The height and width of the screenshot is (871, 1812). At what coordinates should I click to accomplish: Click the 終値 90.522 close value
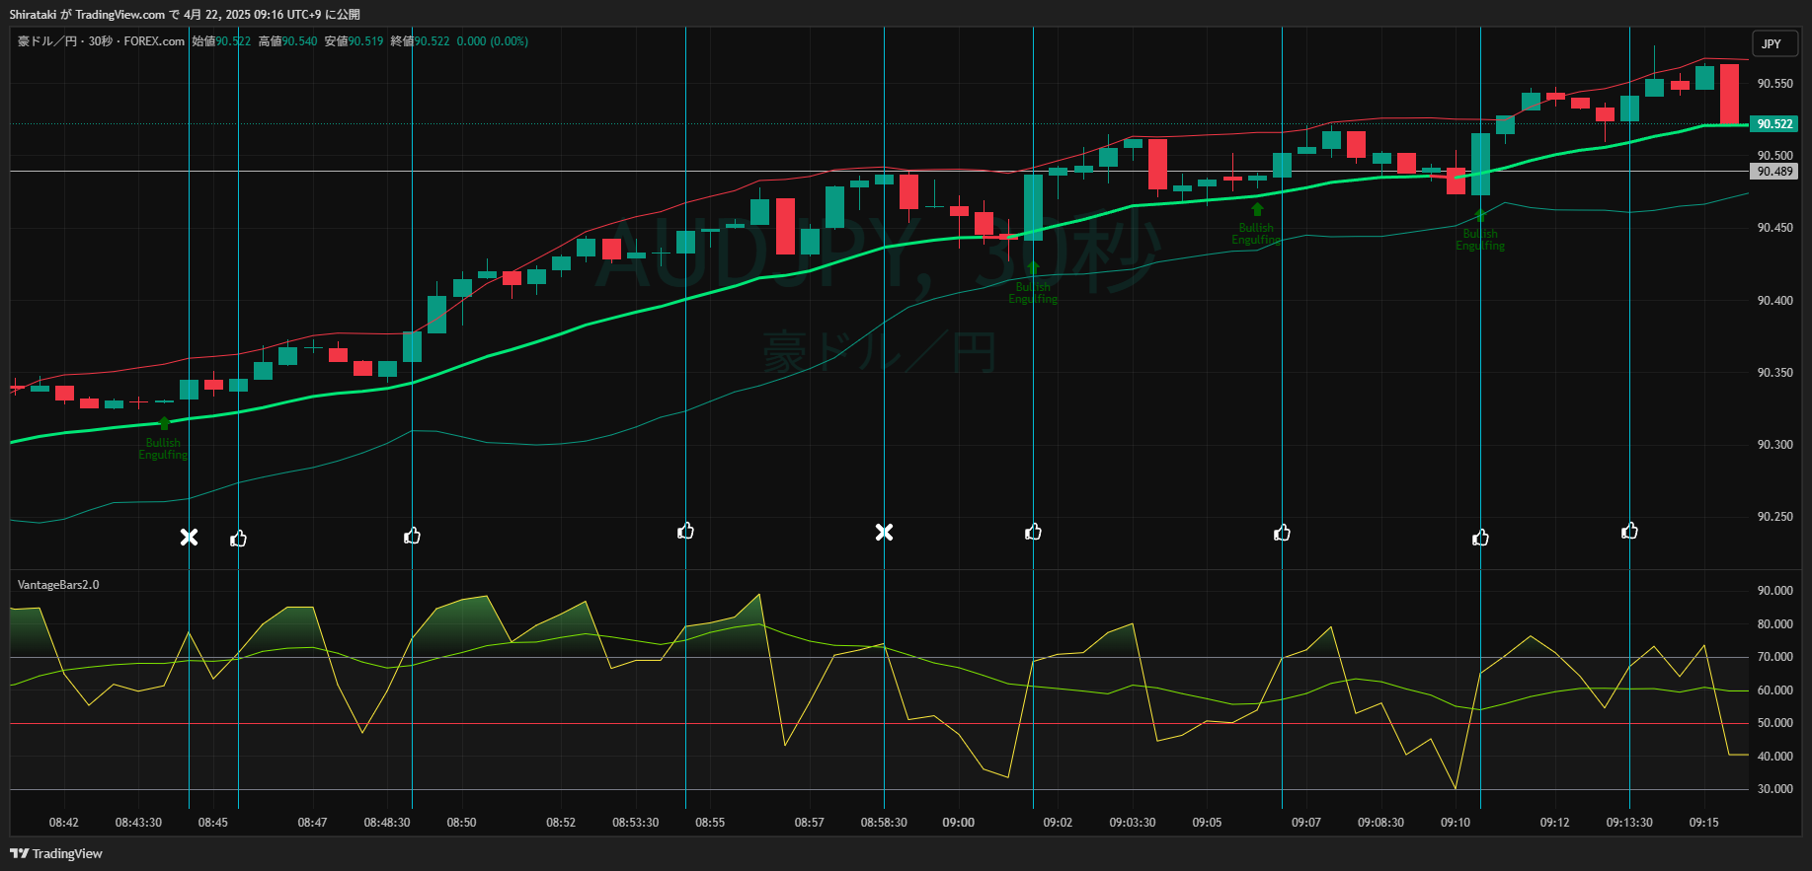coord(420,41)
